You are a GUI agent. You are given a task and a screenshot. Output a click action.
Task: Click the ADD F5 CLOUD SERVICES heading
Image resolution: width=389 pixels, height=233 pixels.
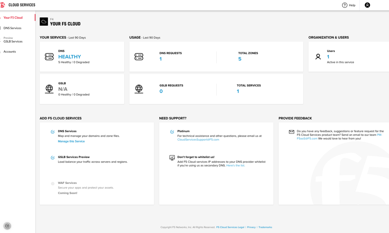[61, 118]
